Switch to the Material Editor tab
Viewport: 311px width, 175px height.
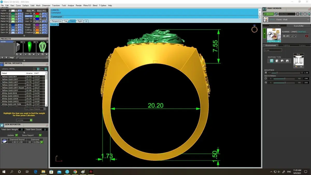coord(274,26)
